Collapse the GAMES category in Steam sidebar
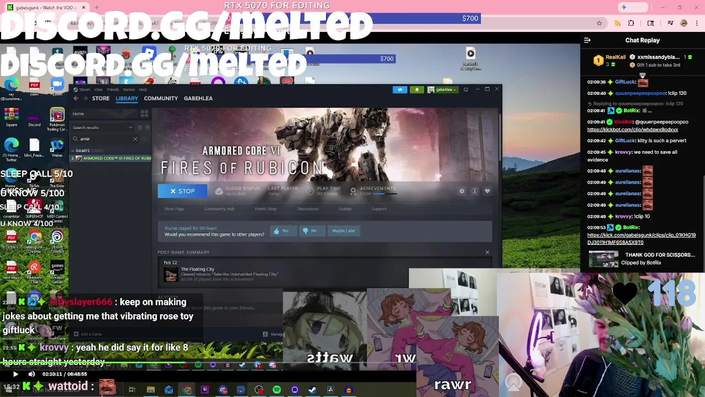 [73, 151]
